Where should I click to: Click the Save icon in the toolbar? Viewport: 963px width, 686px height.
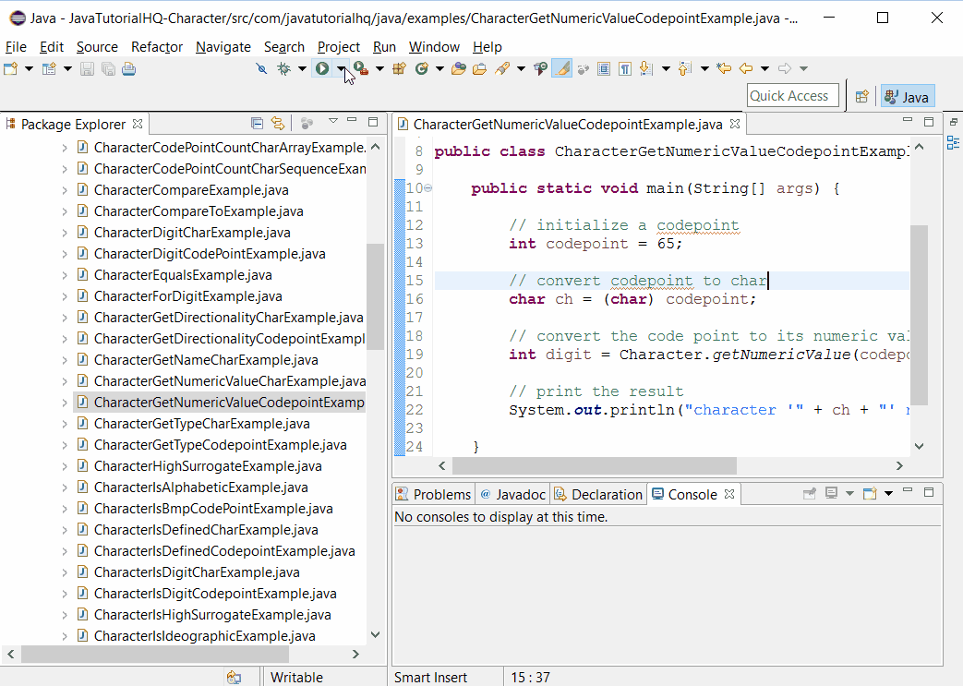(88, 68)
